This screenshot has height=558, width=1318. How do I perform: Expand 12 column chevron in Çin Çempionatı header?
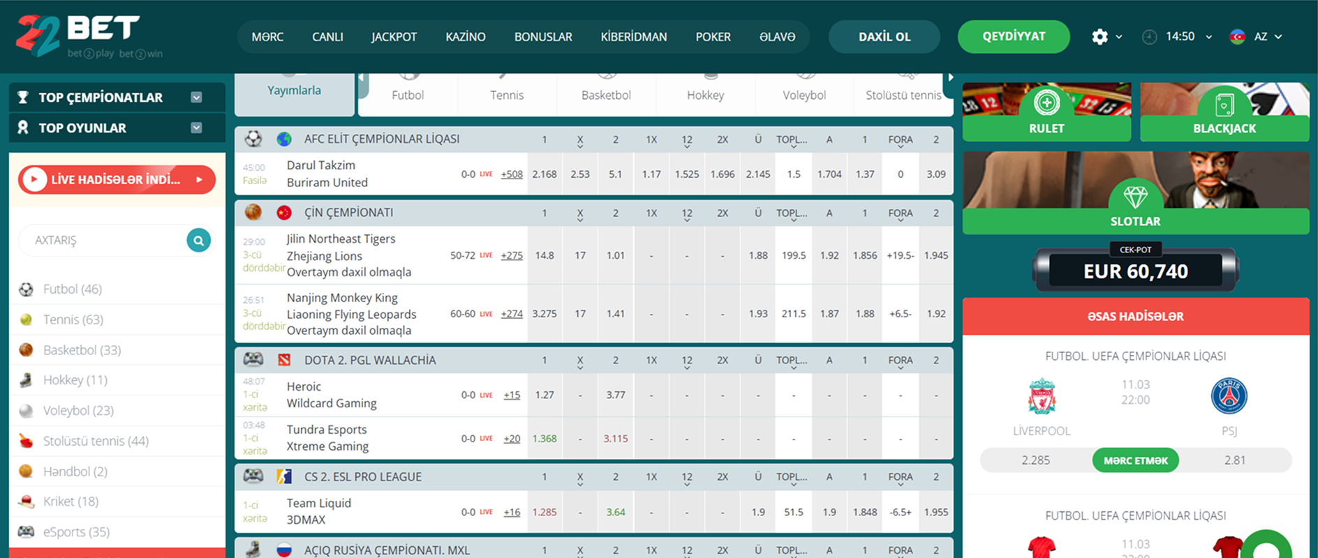(687, 221)
